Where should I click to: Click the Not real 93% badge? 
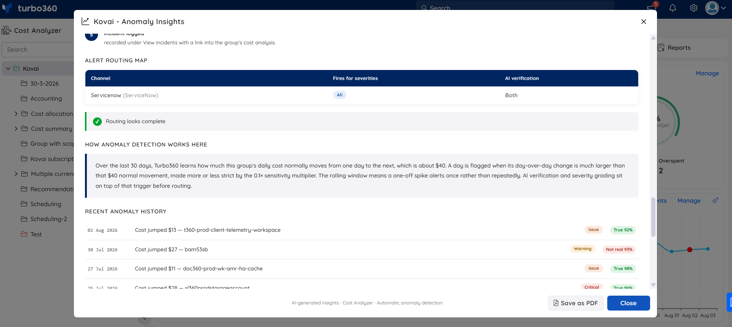click(x=619, y=249)
